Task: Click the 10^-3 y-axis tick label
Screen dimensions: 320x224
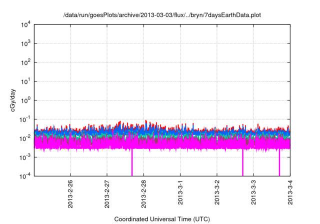Action: coord(25,157)
